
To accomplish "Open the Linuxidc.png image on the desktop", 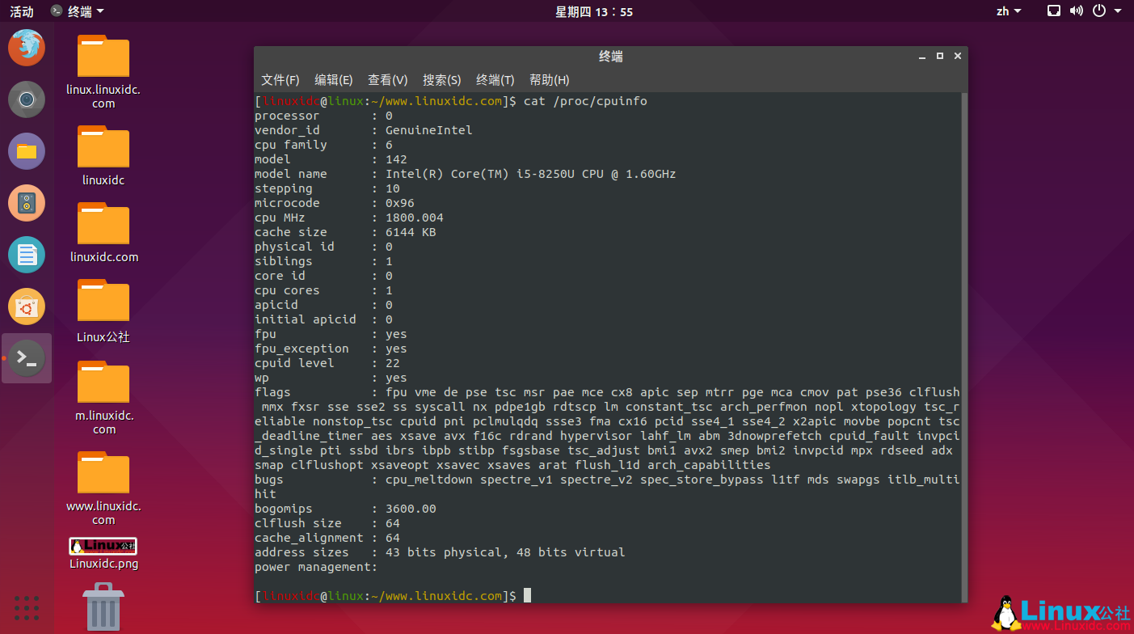I will point(103,545).
